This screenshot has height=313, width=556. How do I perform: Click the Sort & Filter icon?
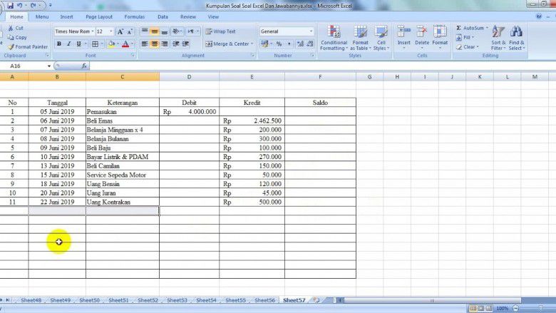pyautogui.click(x=498, y=33)
